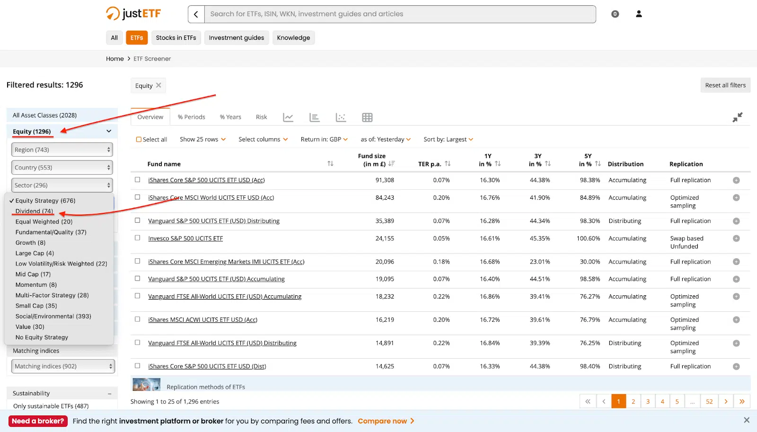
Task: Add iShares Core S&P 500 Acc plus icon
Action: click(x=736, y=180)
